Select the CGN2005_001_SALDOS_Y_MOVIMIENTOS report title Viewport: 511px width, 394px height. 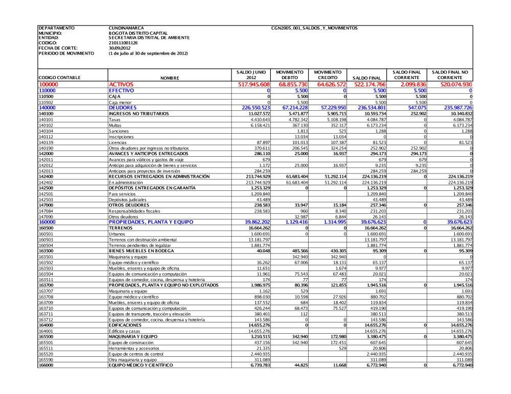tap(314, 27)
